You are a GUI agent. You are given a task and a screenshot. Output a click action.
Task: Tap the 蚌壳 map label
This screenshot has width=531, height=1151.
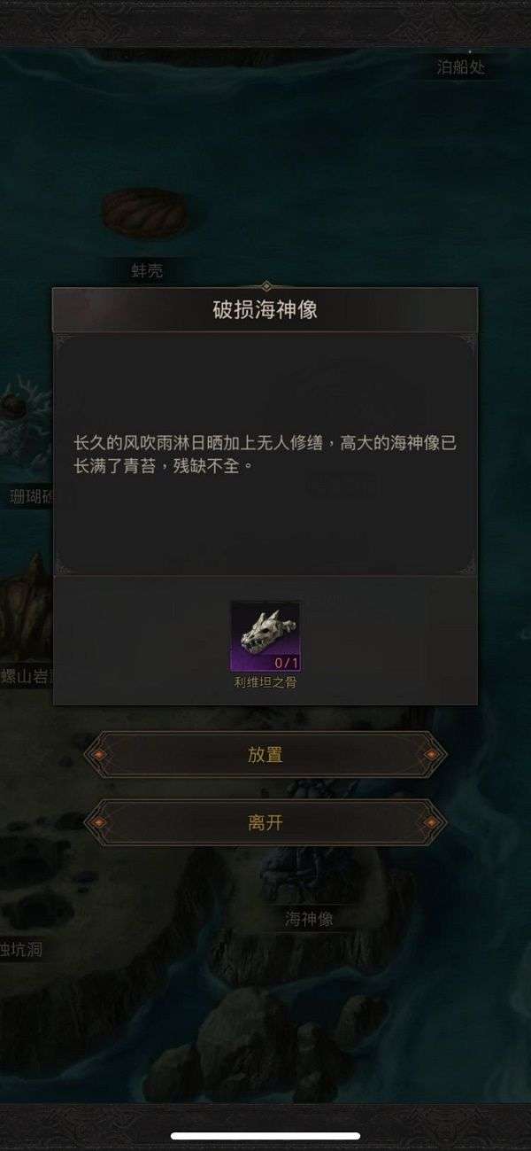pyautogui.click(x=147, y=271)
